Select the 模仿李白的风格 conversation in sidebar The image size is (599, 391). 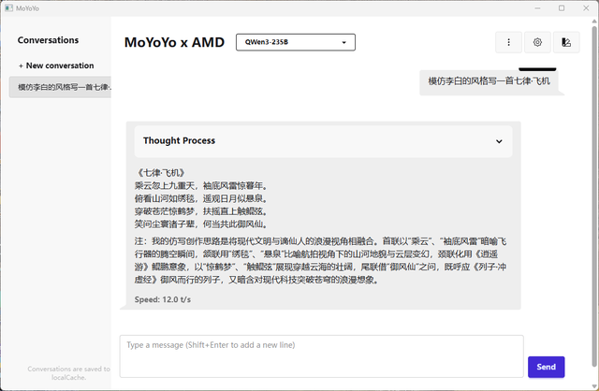tap(60, 87)
